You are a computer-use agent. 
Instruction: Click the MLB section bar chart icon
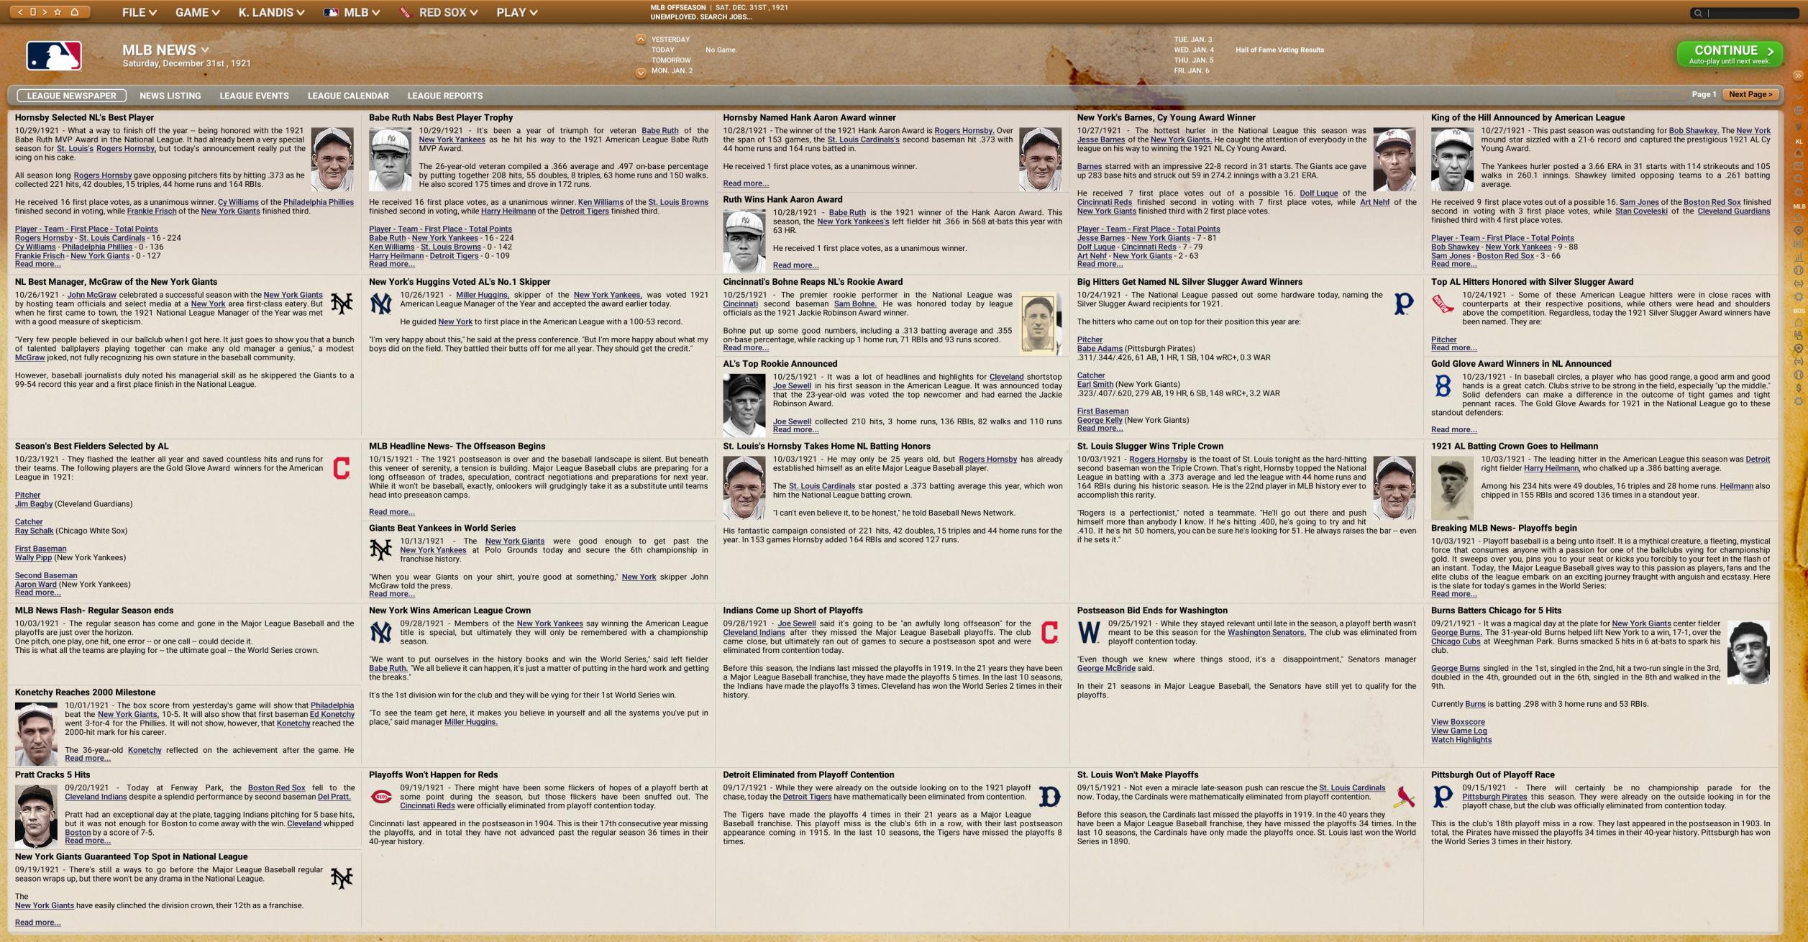coord(1799,257)
